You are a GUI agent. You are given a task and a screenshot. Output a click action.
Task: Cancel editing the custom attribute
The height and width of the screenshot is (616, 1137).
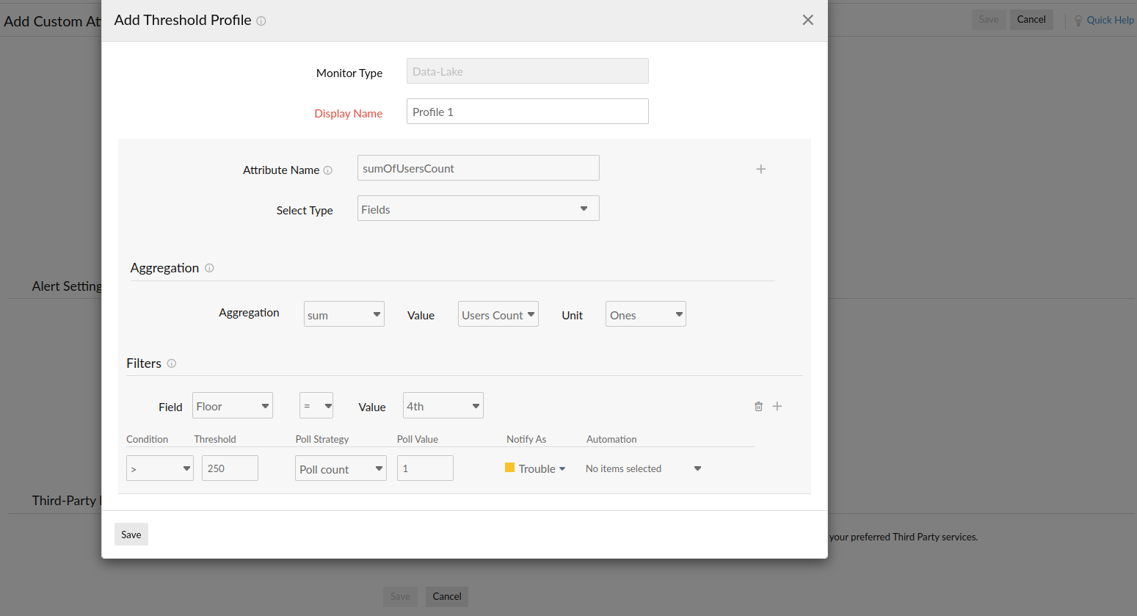[1031, 19]
